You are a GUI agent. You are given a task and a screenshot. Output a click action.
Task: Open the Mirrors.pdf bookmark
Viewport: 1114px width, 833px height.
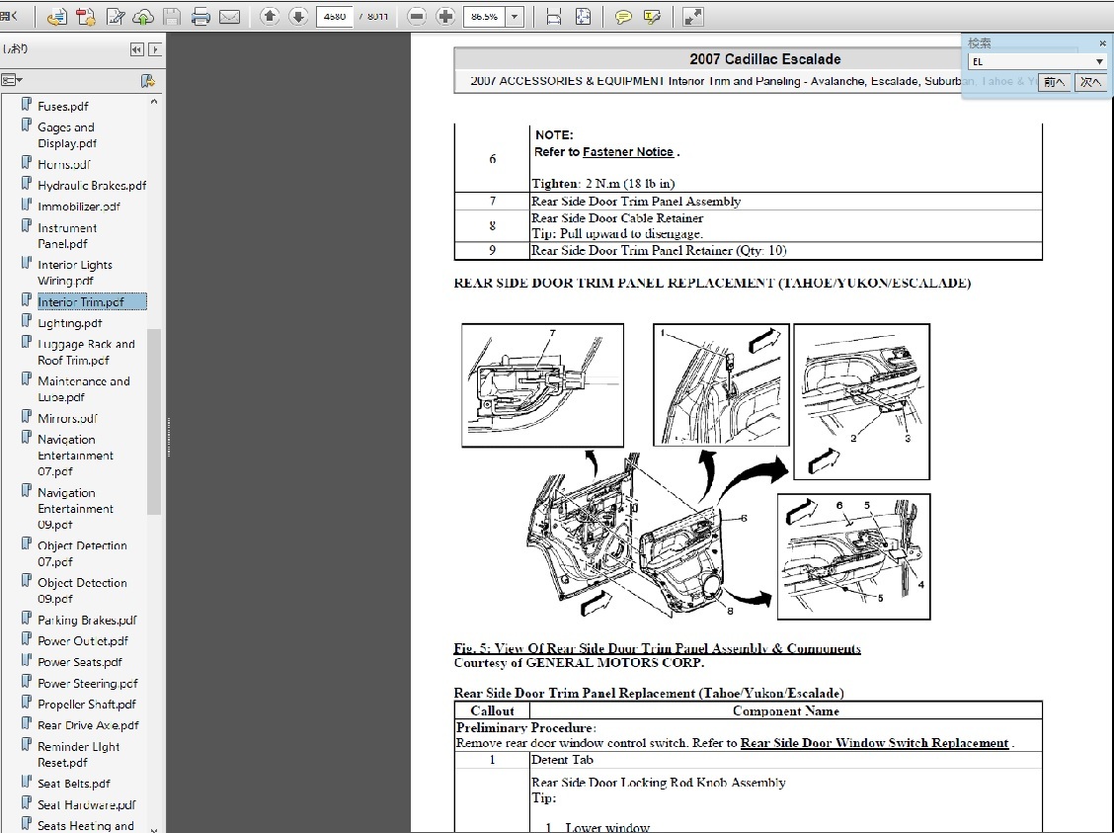tap(67, 418)
